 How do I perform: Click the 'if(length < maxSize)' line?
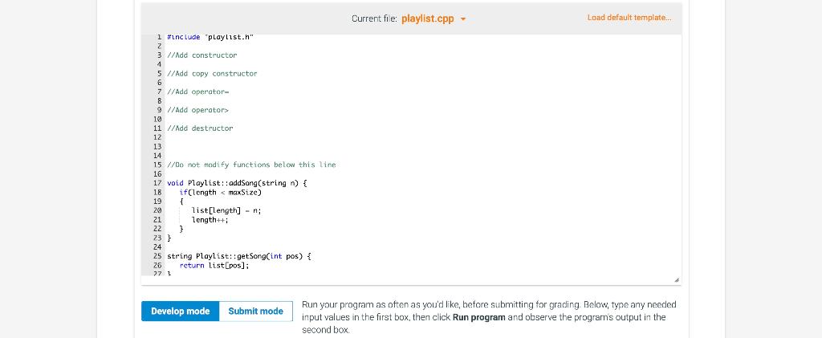(x=220, y=193)
